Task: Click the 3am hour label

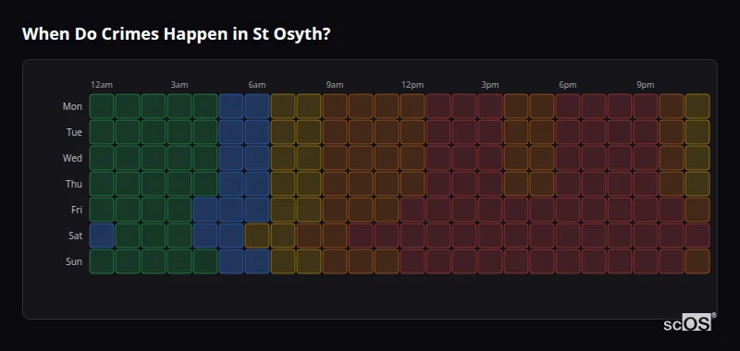Action: [179, 85]
